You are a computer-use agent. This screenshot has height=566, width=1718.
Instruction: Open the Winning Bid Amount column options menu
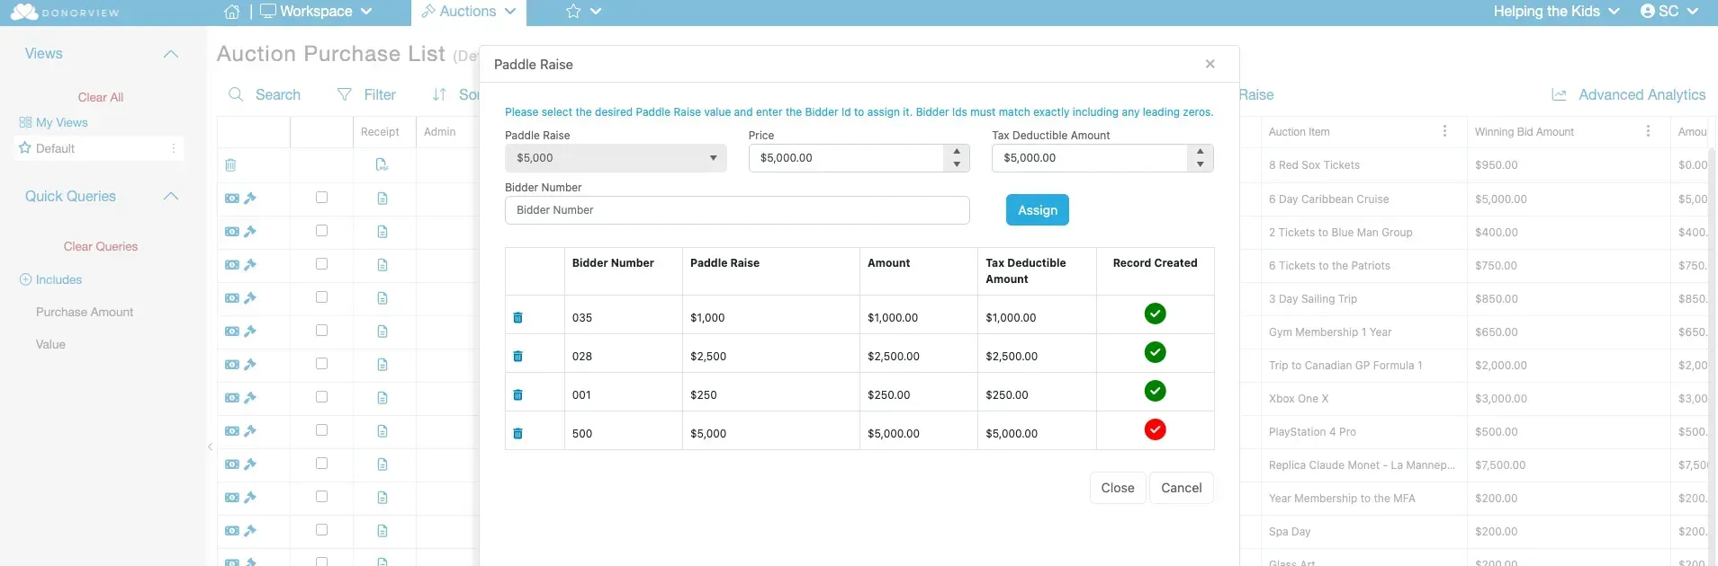[1648, 131]
